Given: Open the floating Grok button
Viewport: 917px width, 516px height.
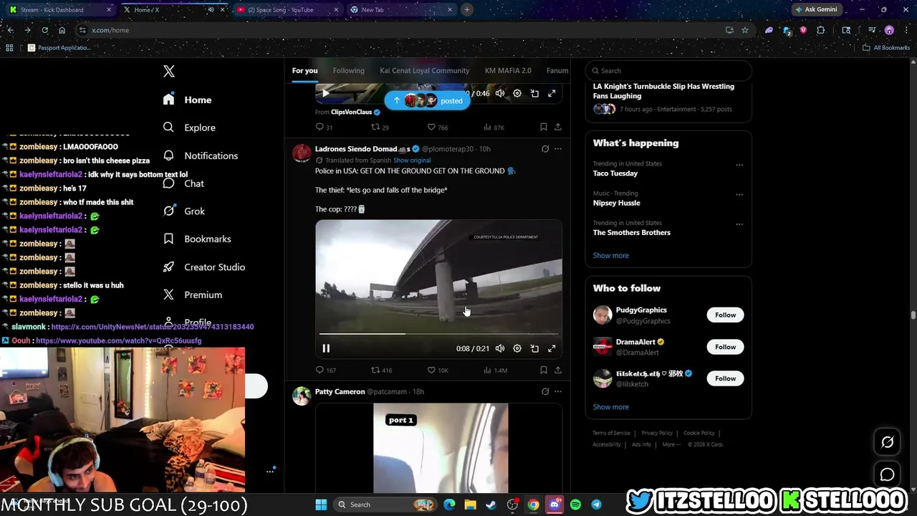Looking at the screenshot, I should point(887,442).
